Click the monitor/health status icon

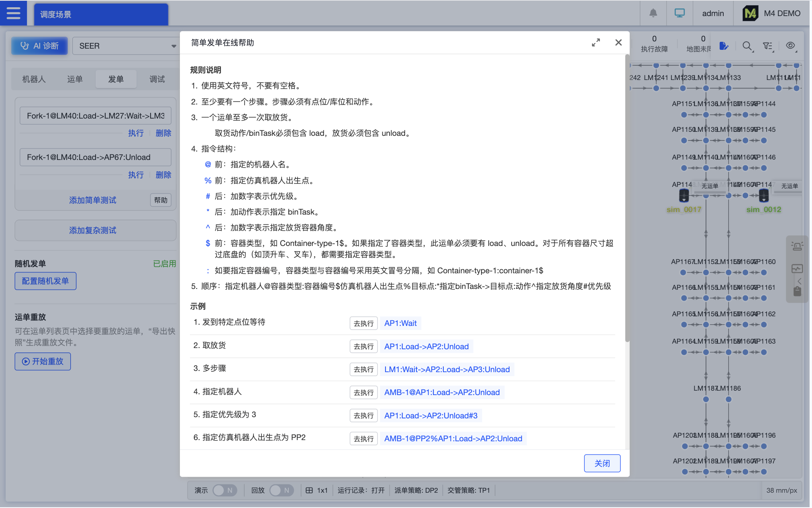pyautogui.click(x=798, y=268)
